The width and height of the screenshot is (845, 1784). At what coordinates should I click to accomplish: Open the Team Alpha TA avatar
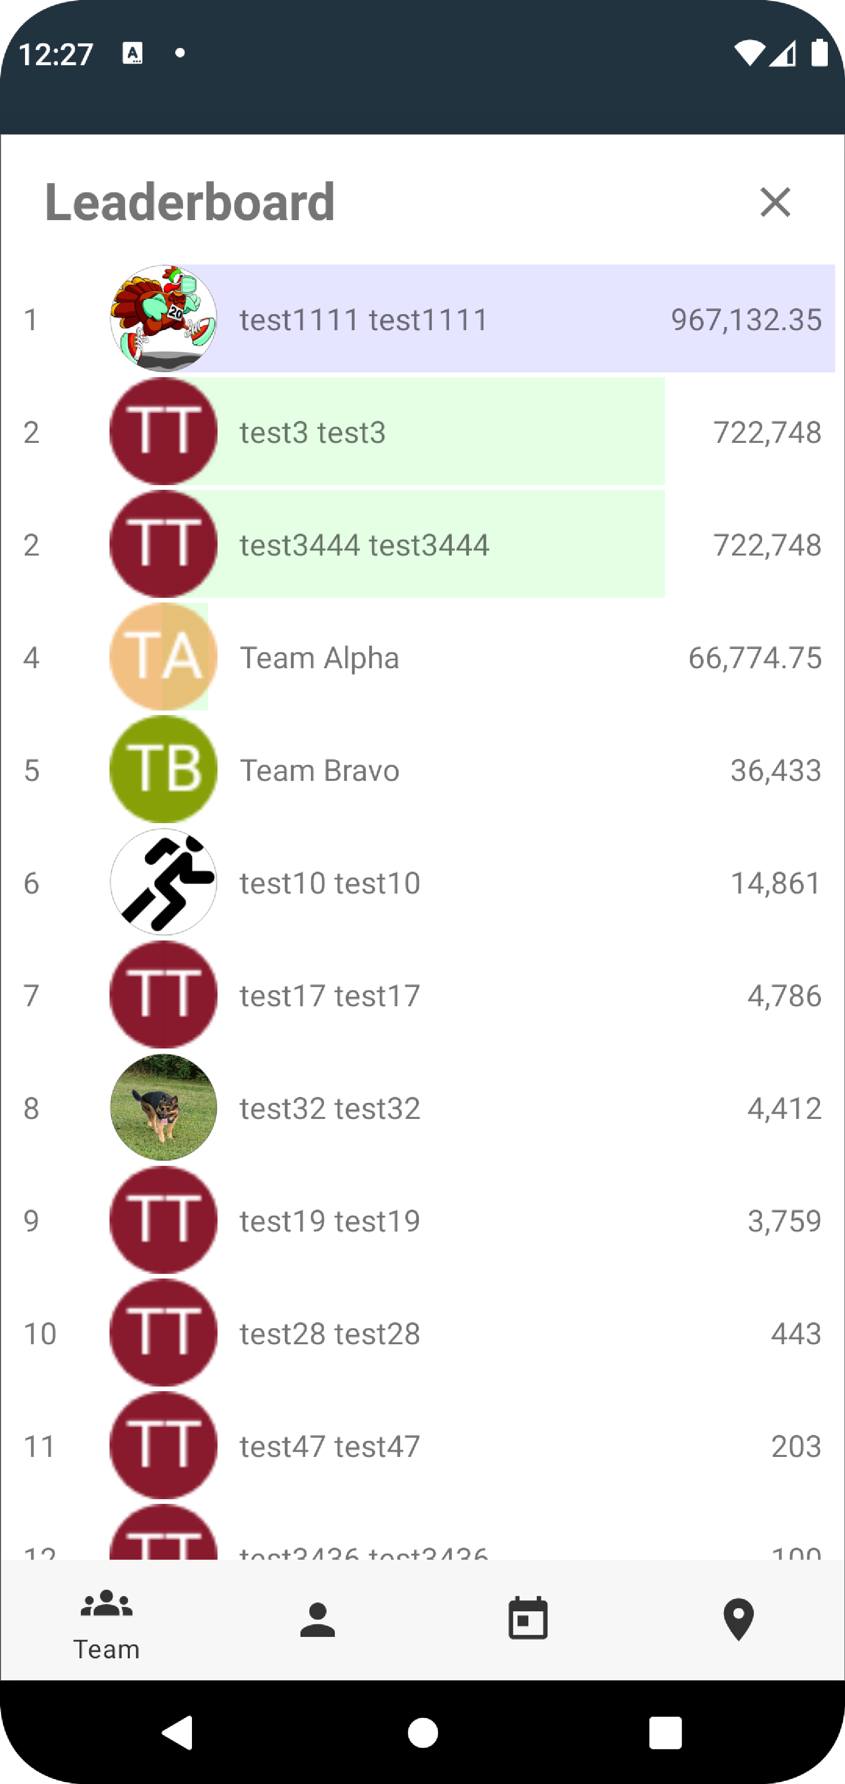[163, 657]
